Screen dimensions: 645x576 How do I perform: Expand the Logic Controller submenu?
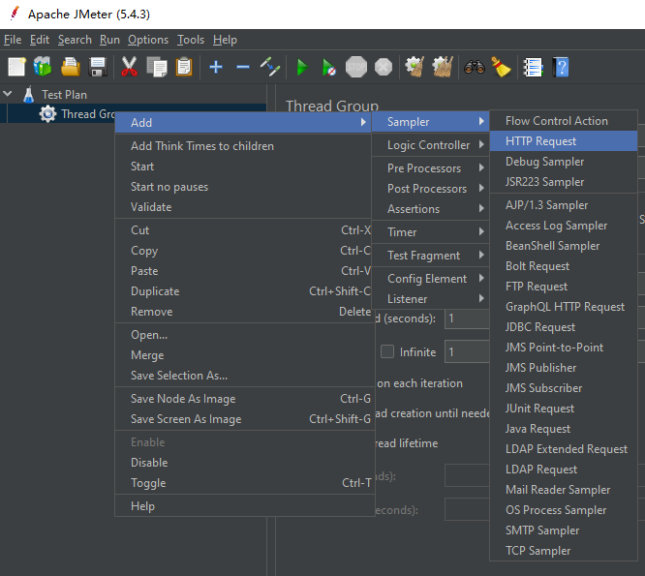[430, 144]
